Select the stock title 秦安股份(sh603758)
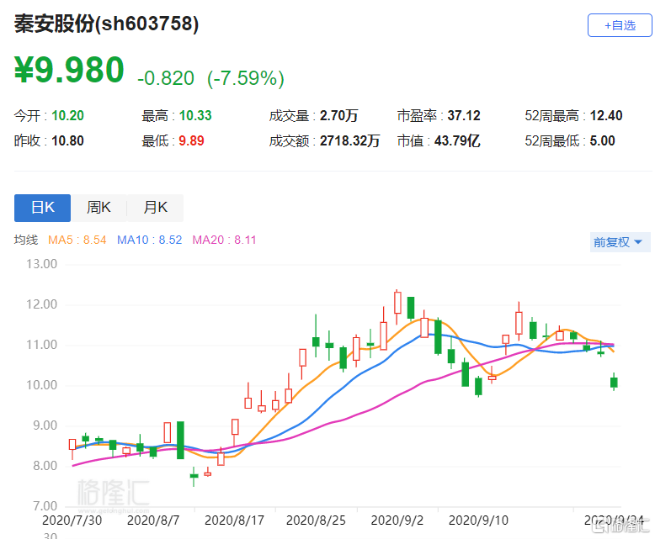This screenshot has width=655, height=539. click(107, 24)
